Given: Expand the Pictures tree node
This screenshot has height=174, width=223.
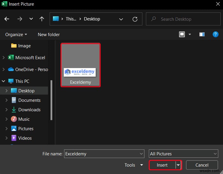Looking at the screenshot, I should 6,129.
